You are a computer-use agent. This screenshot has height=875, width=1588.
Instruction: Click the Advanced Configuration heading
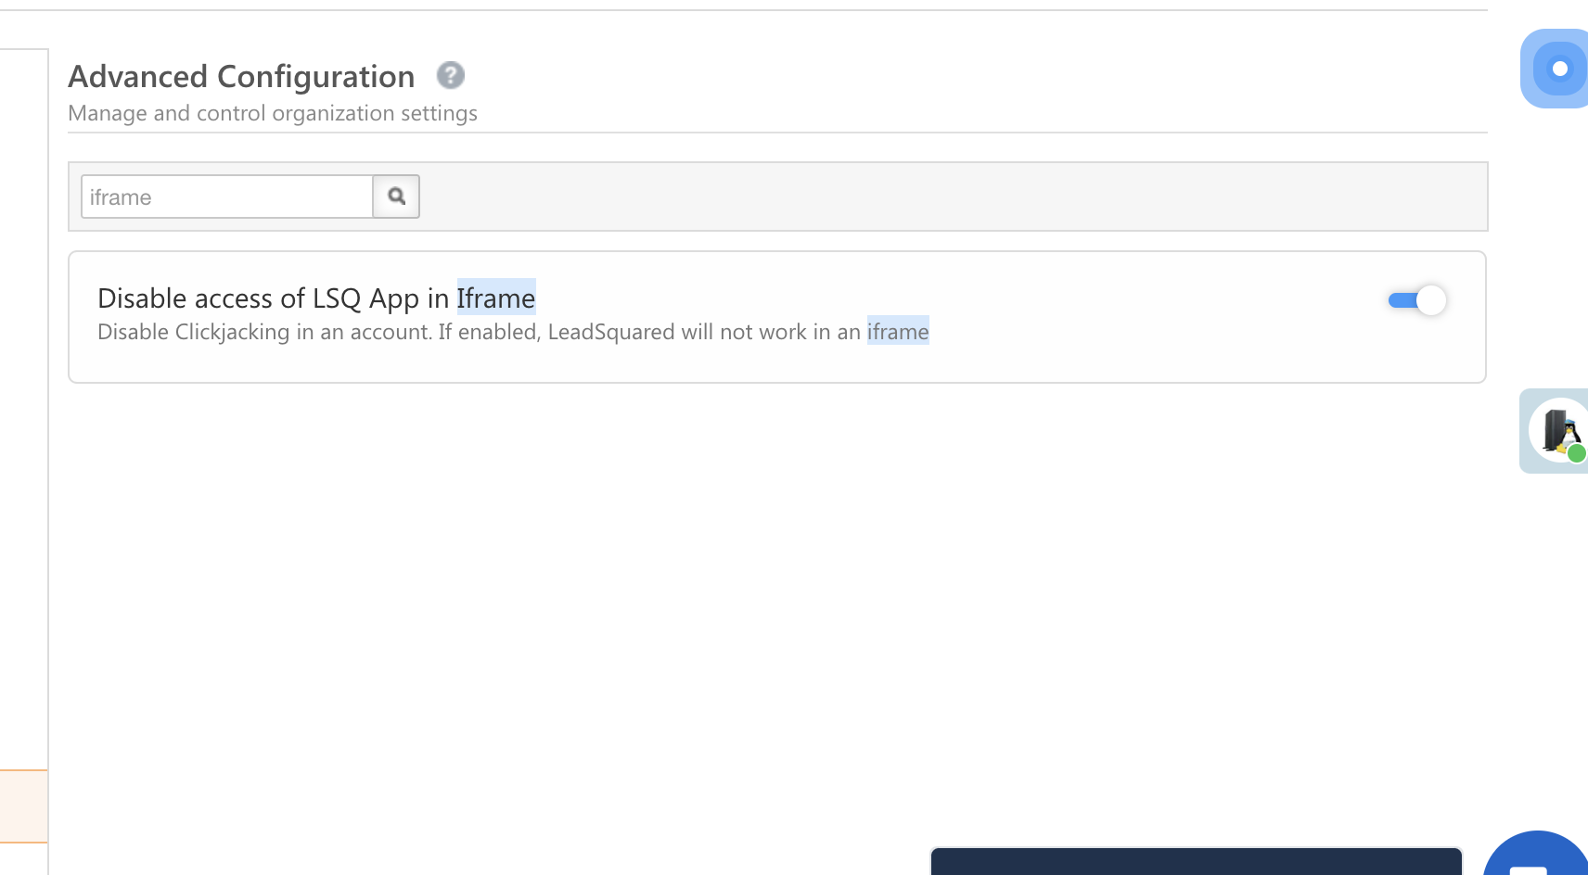241,77
